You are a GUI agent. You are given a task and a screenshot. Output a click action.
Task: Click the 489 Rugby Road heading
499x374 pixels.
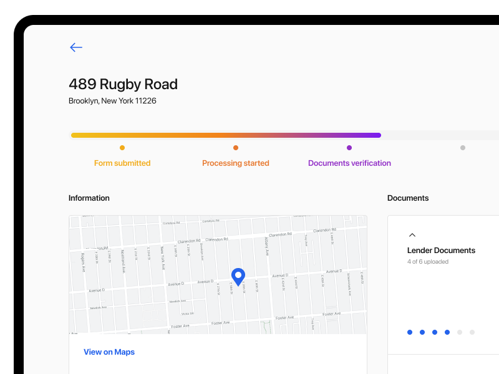pyautogui.click(x=123, y=84)
